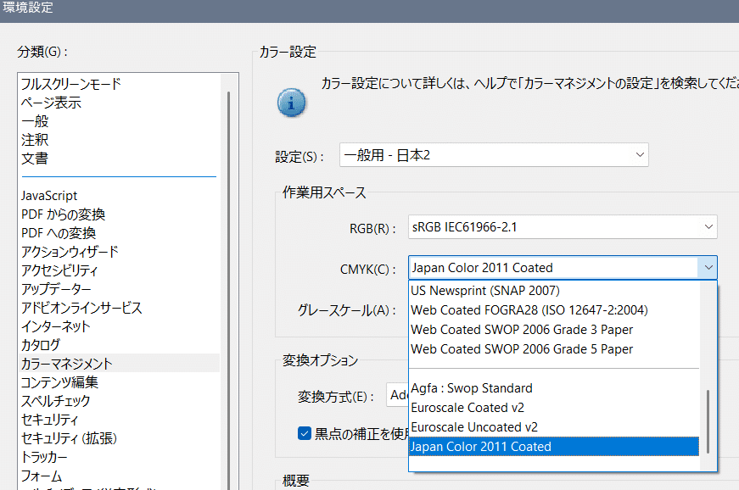Select フォーム category
Image resolution: width=739 pixels, height=490 pixels.
[120, 476]
